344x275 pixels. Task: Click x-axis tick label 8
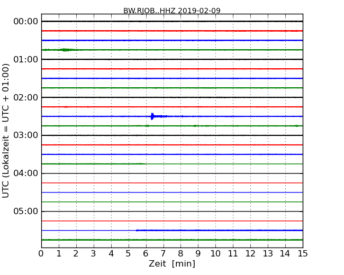[x=180, y=254]
